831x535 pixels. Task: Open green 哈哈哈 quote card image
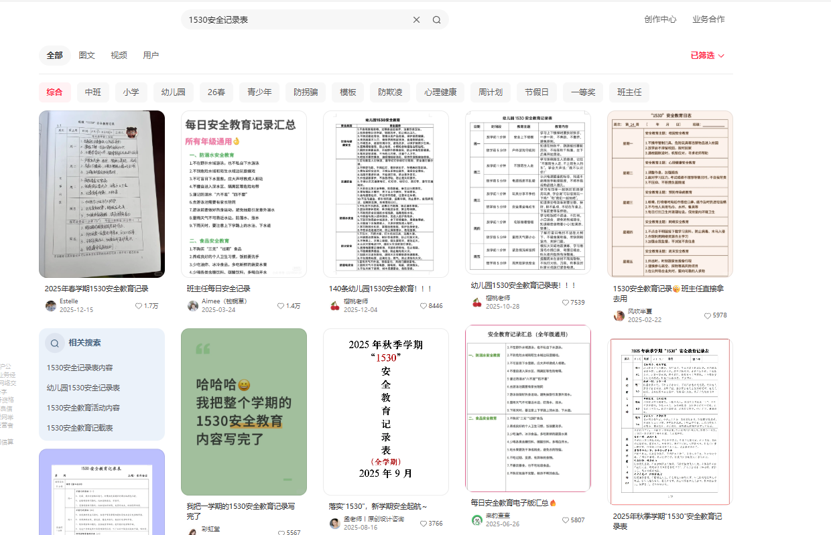coord(244,412)
